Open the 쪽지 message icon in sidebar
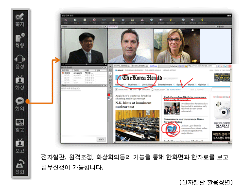 tap(20, 20)
